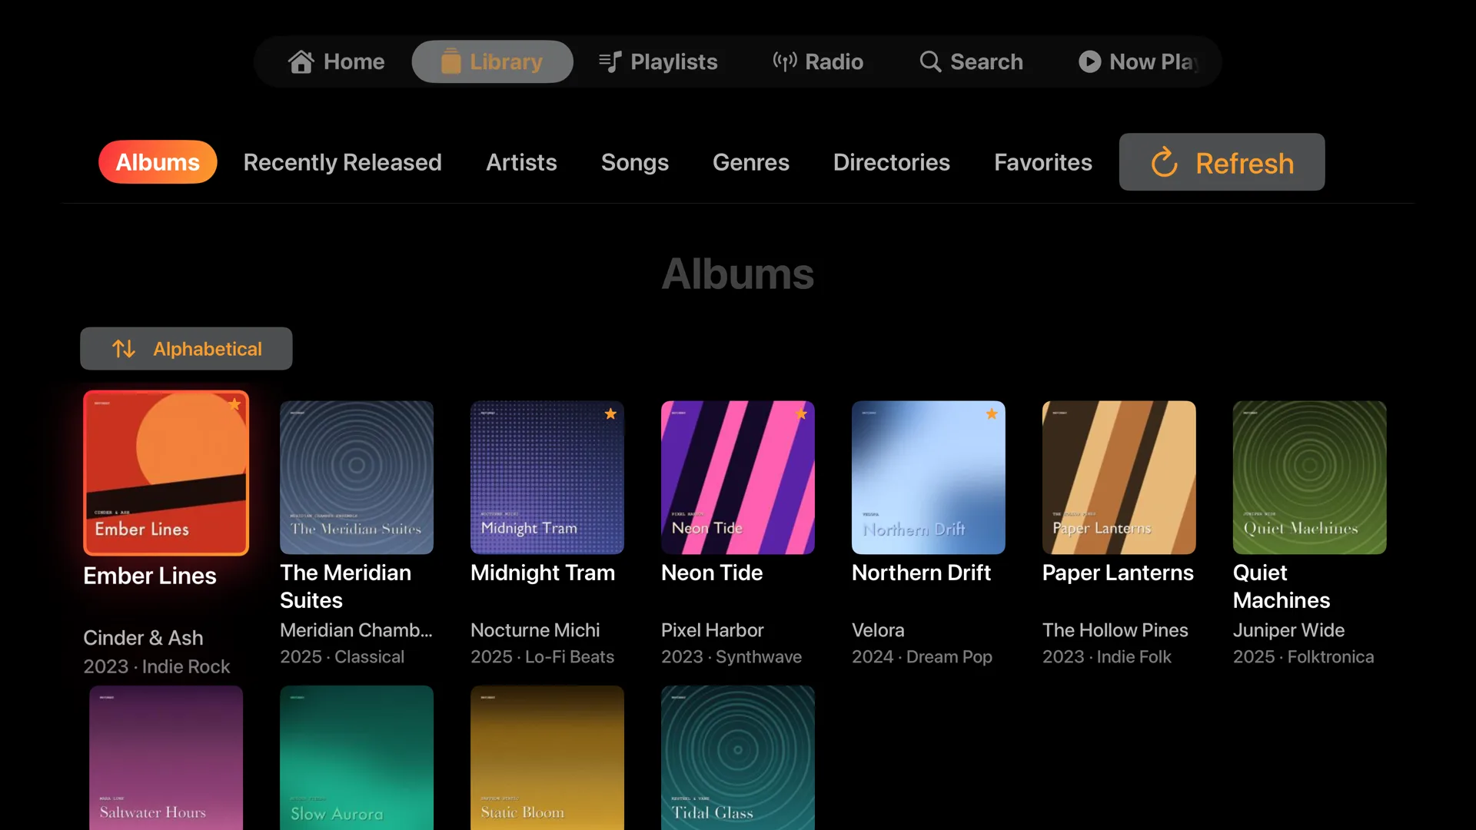Open the Static Bloom album cover
Image resolution: width=1476 pixels, height=830 pixels.
547,758
